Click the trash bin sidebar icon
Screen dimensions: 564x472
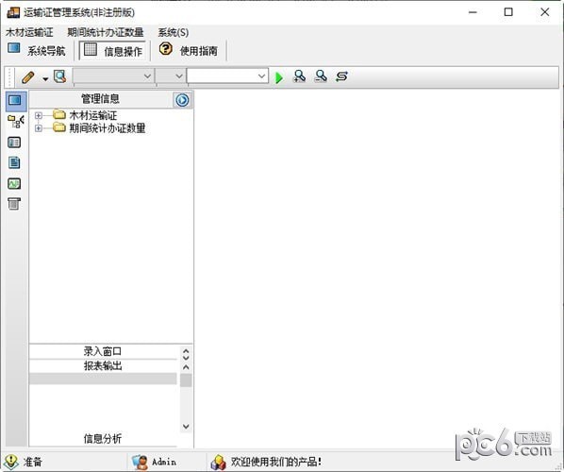(14, 204)
